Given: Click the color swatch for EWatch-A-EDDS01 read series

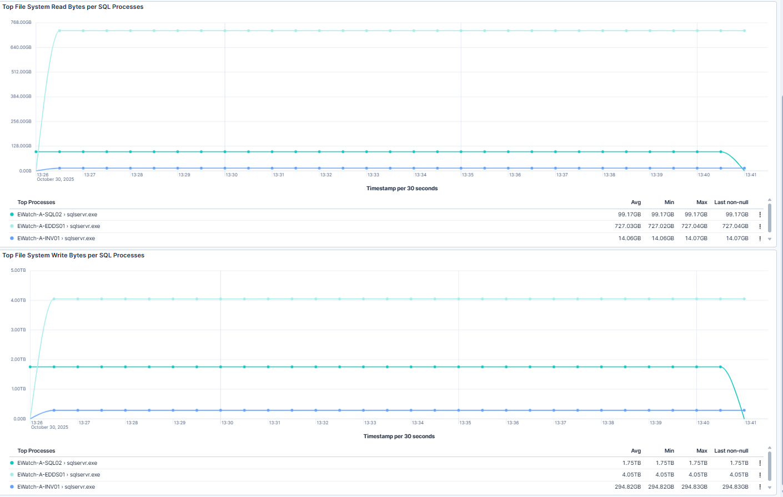Looking at the screenshot, I should (x=11, y=226).
